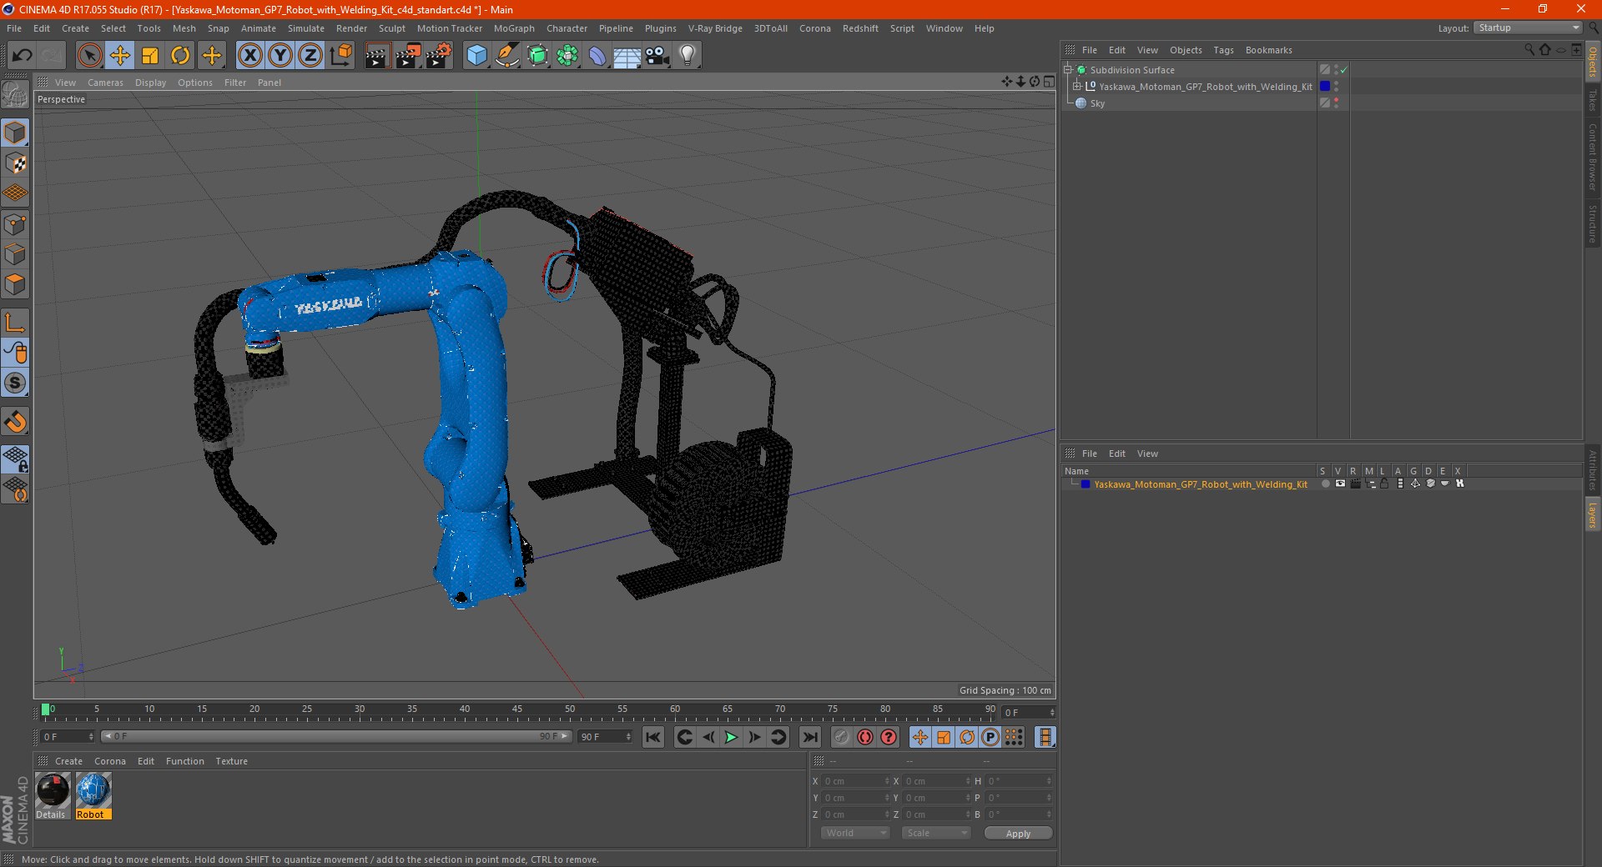The width and height of the screenshot is (1602, 867).
Task: Open viewport Cameras menu
Action: (105, 83)
